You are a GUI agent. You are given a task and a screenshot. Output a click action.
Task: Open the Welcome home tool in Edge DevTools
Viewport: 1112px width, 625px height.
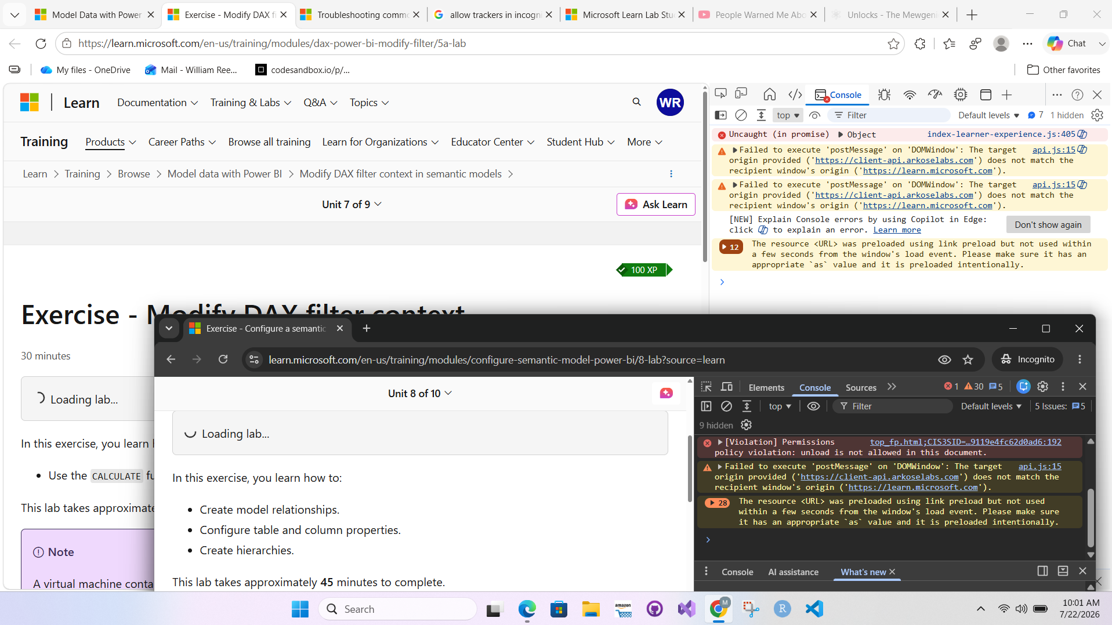[770, 95]
